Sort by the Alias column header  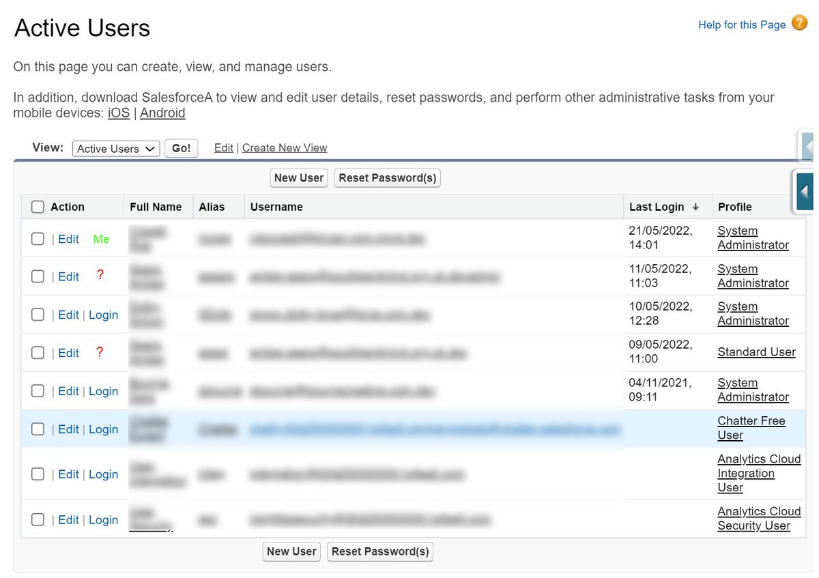pos(212,207)
